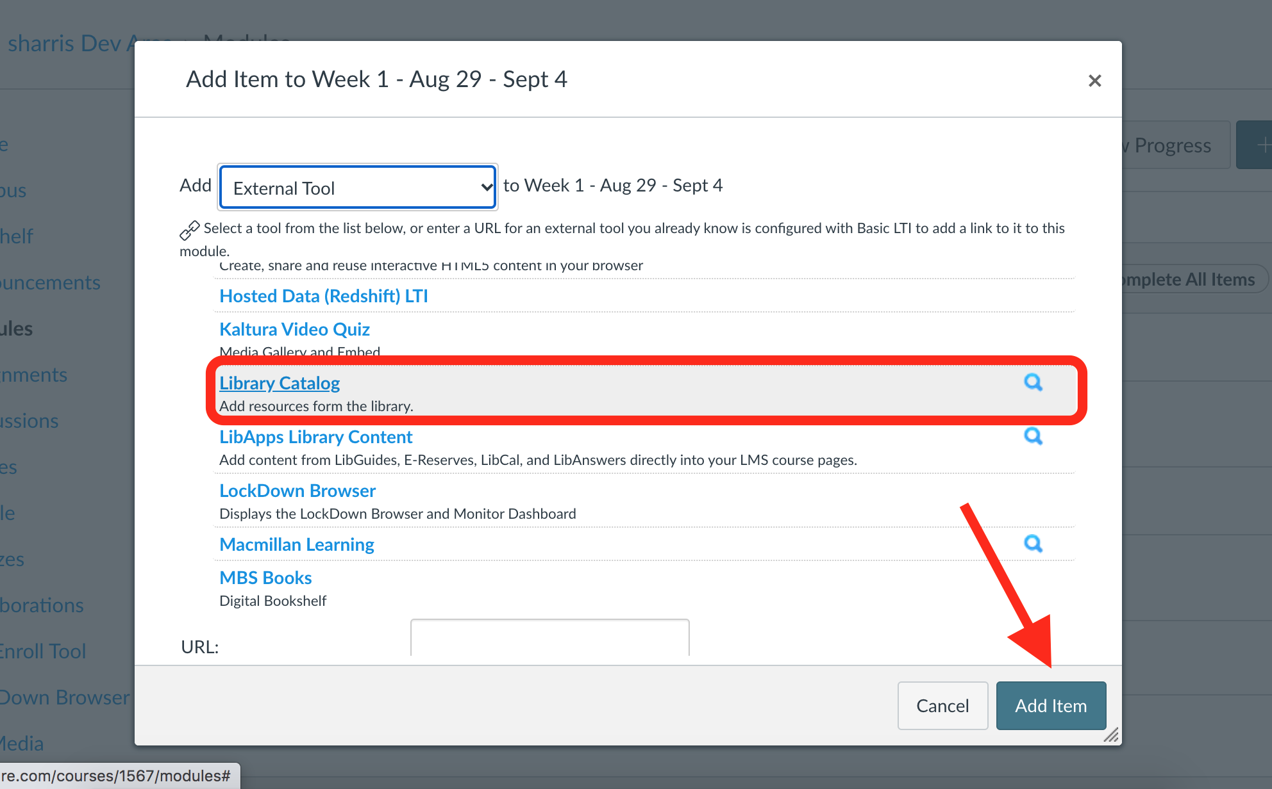Open LockDown Browser in the background sidebar
1272x789 pixels.
click(65, 697)
